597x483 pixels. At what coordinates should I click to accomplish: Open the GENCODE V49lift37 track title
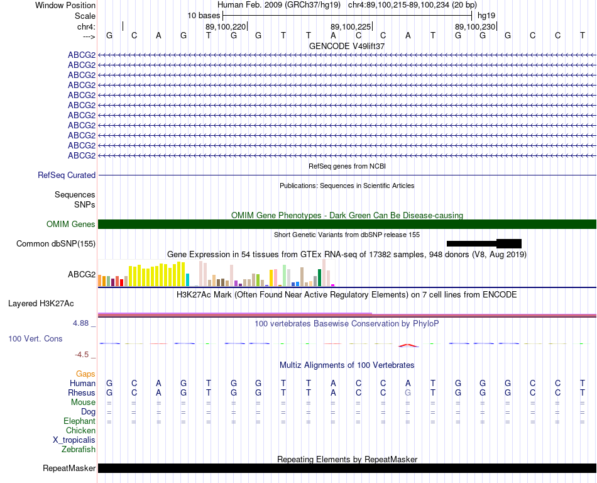[x=347, y=46]
